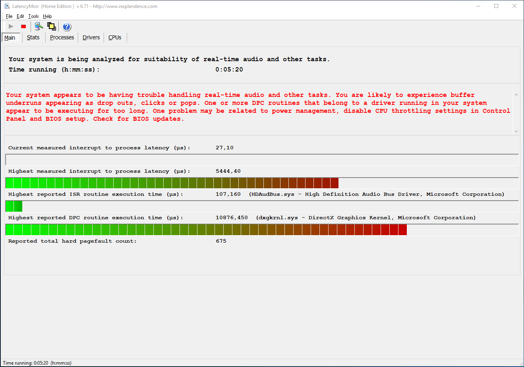Click the warning message scrollbar up arrow
This screenshot has width=524, height=367.
516,95
